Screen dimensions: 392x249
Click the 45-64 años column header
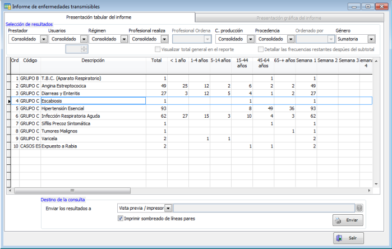pos(263,65)
